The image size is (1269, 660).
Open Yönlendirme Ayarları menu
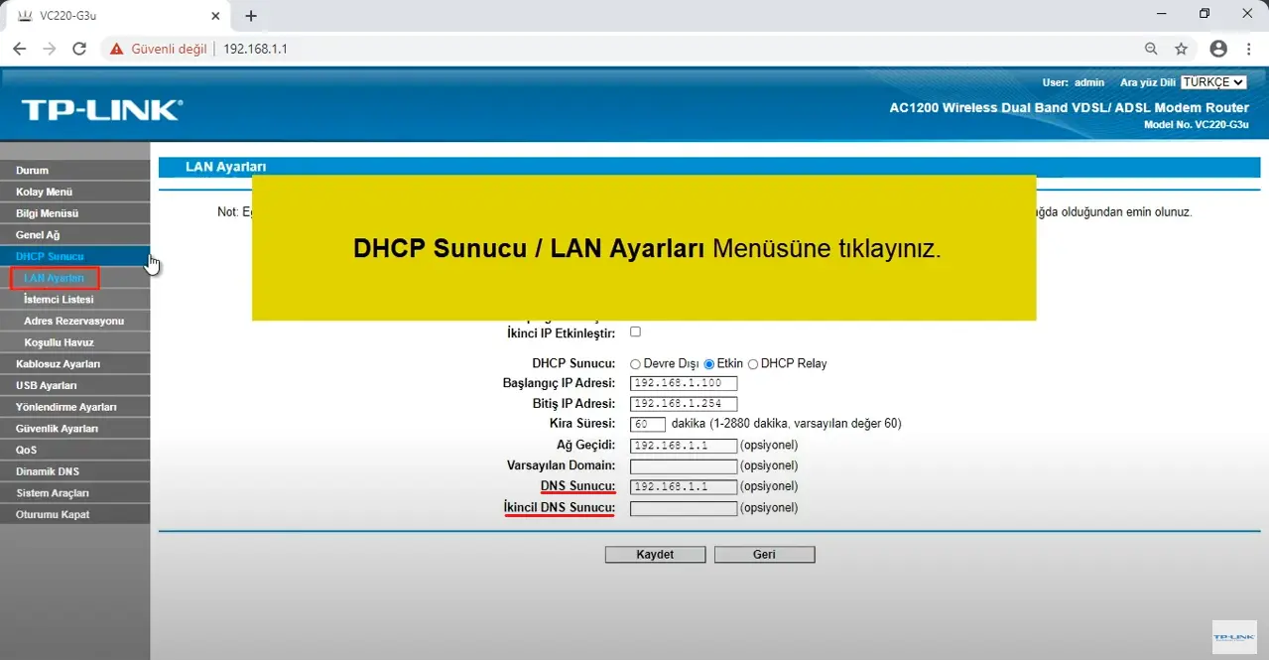coord(75,407)
